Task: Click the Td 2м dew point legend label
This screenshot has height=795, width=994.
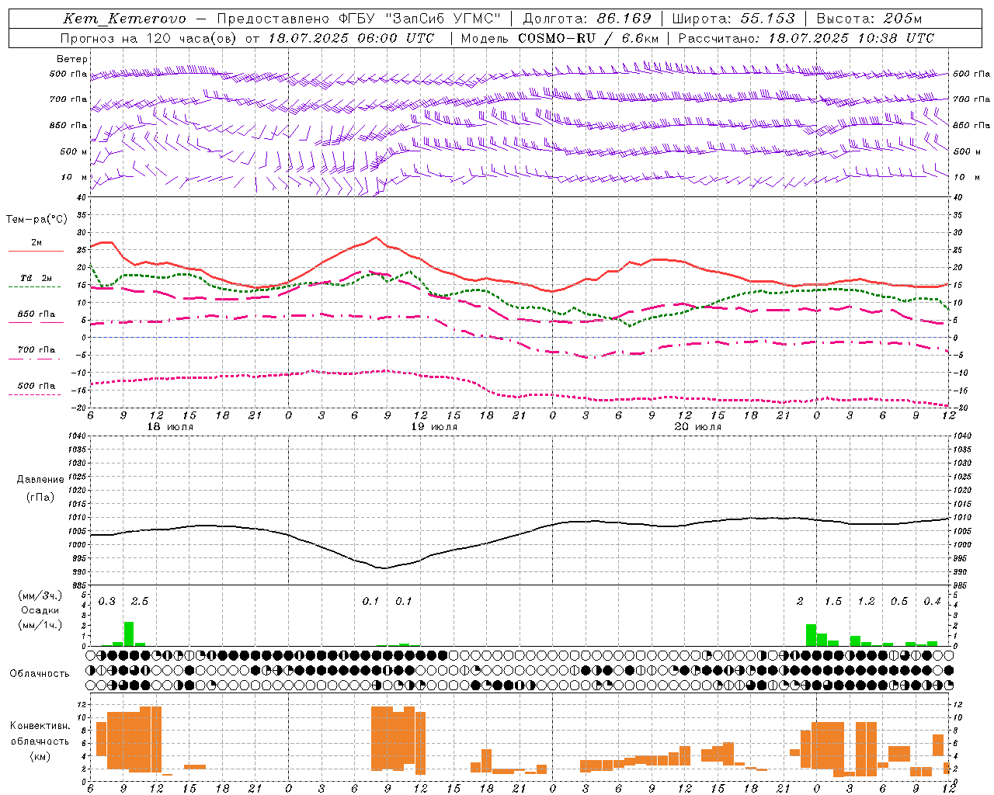Action: coord(36,278)
